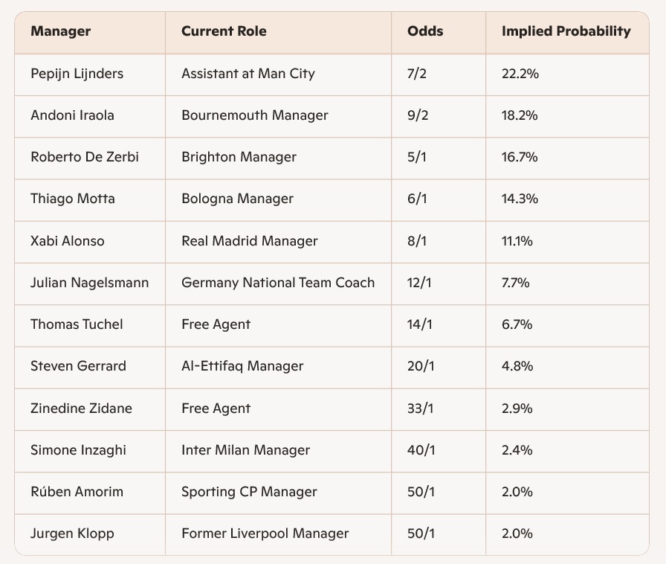
Task: Click the Former Liverpool Manager cell
Action: (265, 533)
